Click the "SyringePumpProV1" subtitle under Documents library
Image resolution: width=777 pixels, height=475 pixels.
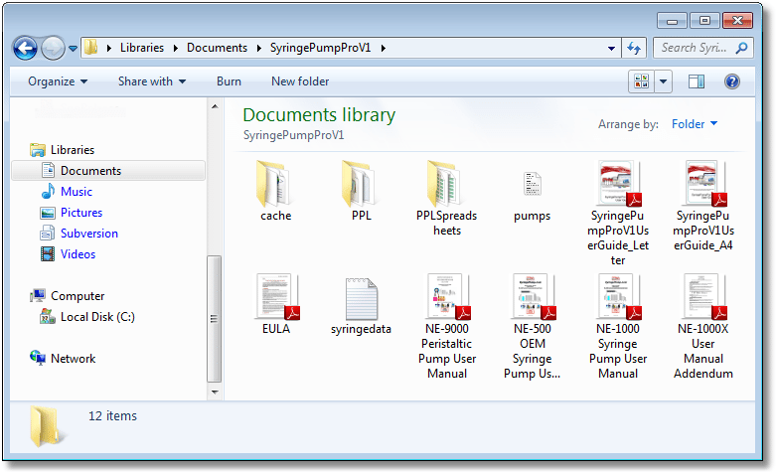293,135
